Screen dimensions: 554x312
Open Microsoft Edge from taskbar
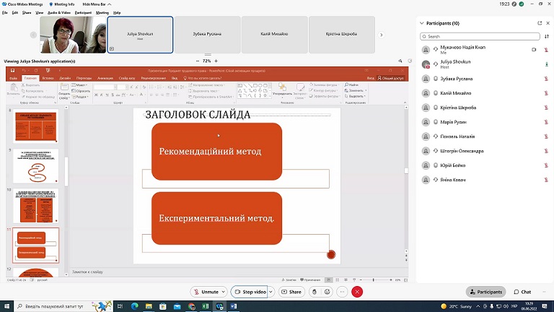click(x=135, y=306)
